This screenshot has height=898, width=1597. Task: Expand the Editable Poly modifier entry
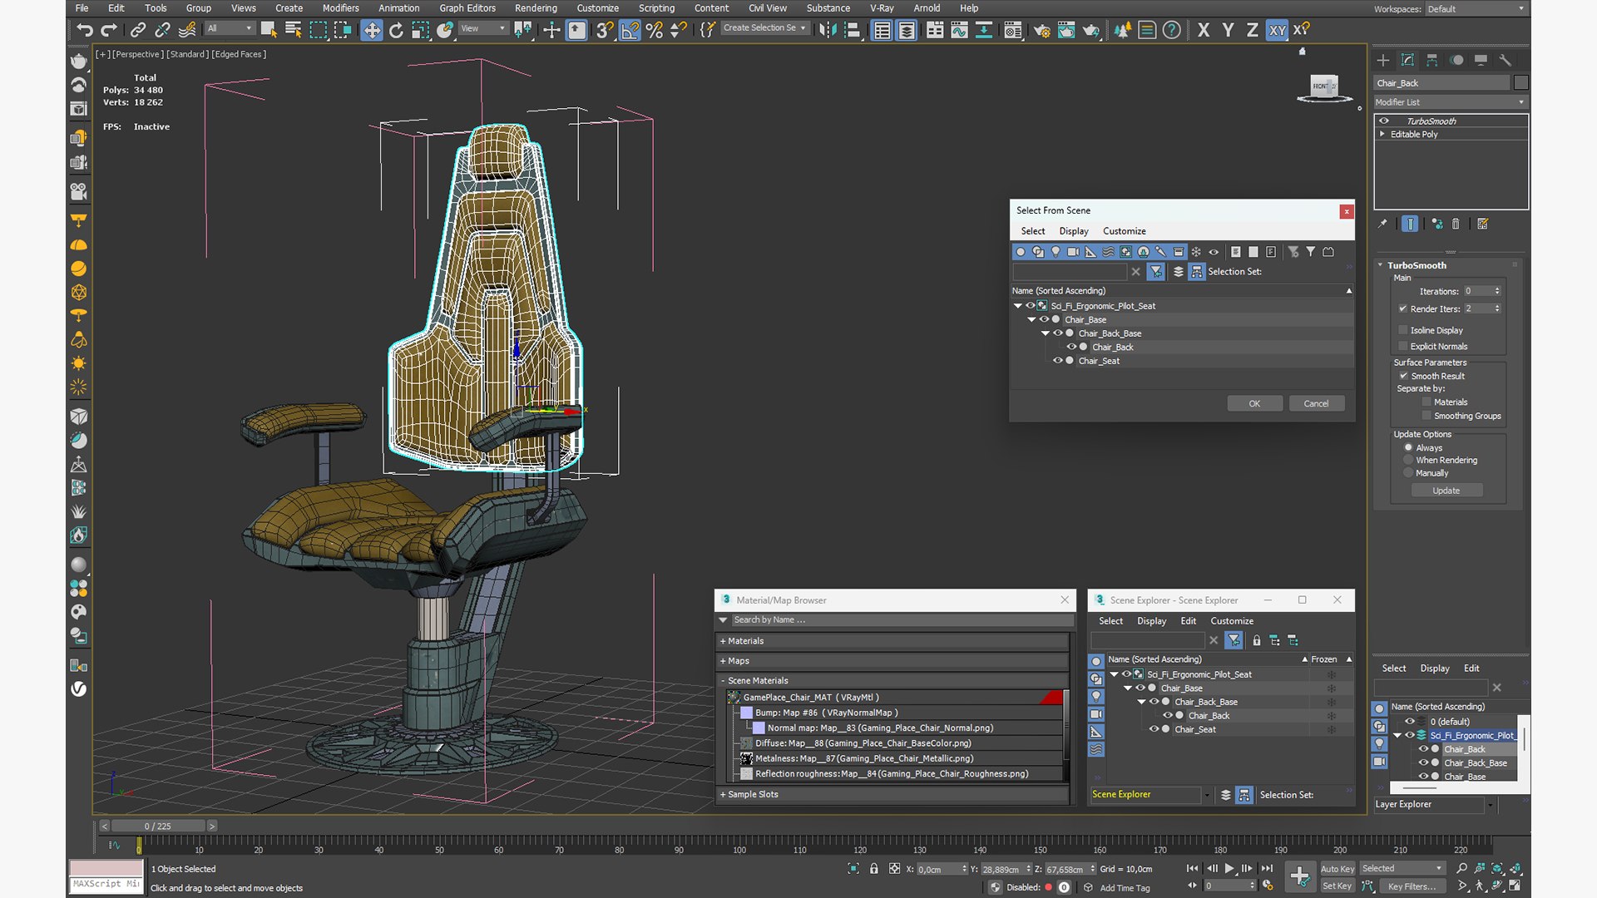(x=1382, y=134)
